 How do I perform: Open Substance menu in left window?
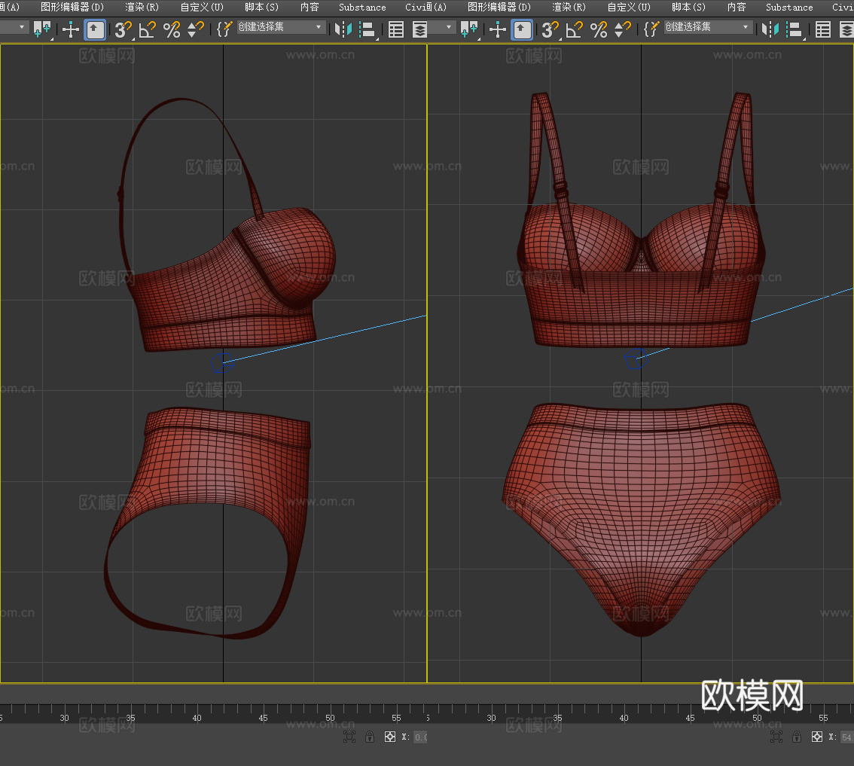pyautogui.click(x=362, y=7)
